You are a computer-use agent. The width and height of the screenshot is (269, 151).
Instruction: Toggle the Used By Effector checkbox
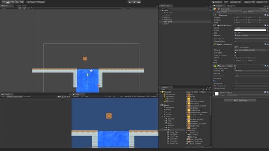click(235, 55)
